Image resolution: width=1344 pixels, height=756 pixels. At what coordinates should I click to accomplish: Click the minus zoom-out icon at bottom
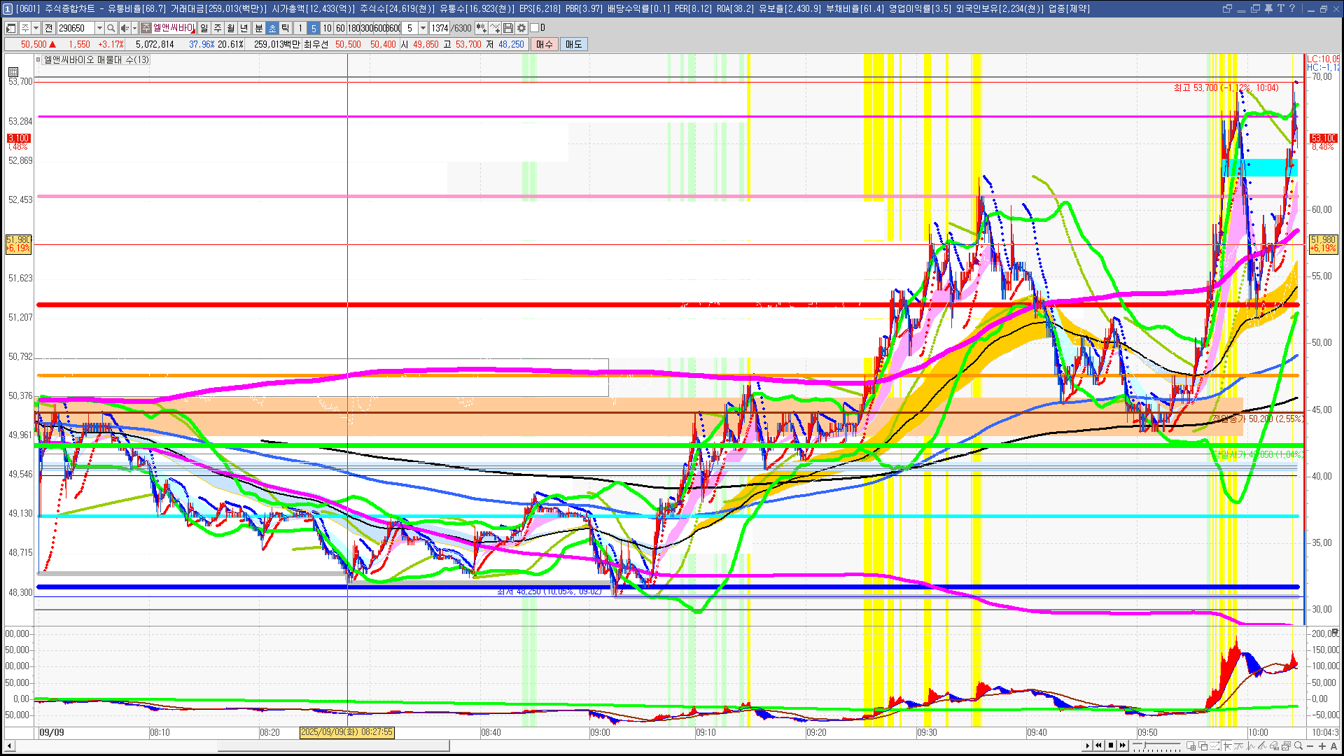point(1310,745)
